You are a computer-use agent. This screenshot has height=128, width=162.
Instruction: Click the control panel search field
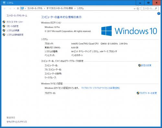[x=150, y=8]
